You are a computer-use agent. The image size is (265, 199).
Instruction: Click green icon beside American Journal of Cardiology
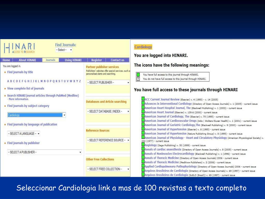(143, 116)
